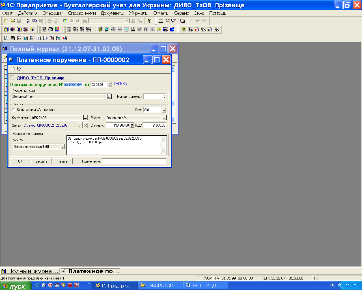Open the Файл menu
The height and width of the screenshot is (290, 362).
[x=8, y=13]
